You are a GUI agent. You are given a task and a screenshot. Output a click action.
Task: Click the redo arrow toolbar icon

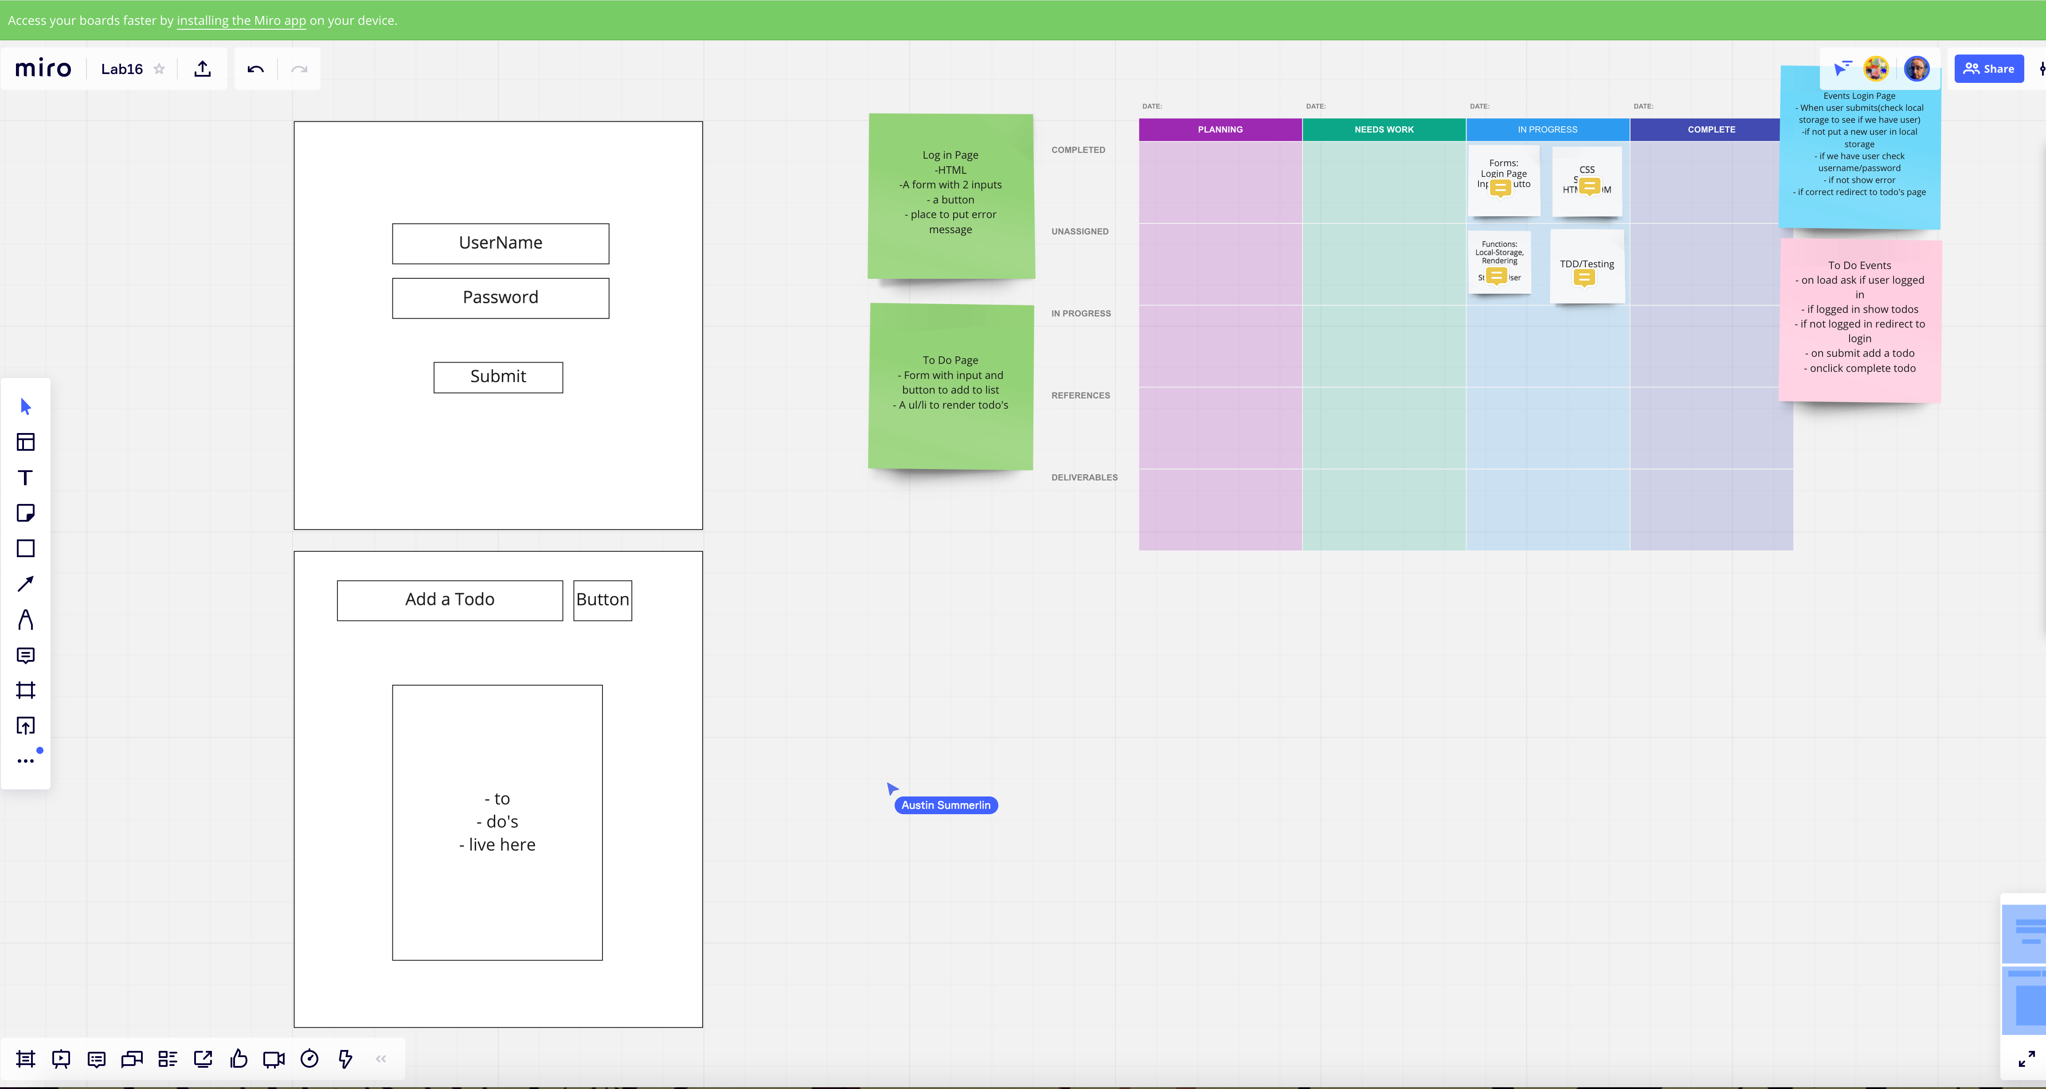[x=299, y=69]
